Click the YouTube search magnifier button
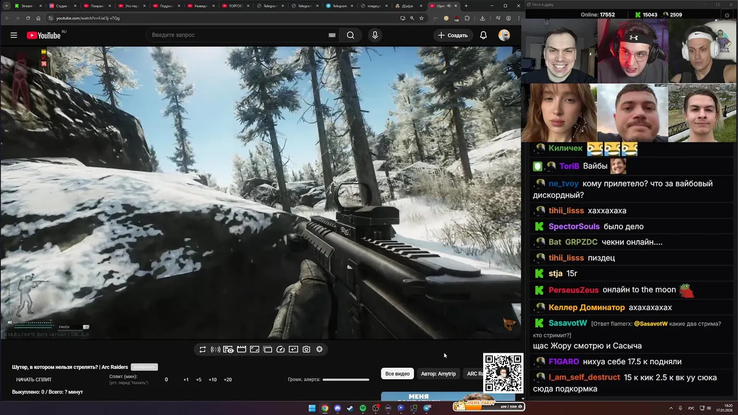The image size is (738, 415). (351, 35)
